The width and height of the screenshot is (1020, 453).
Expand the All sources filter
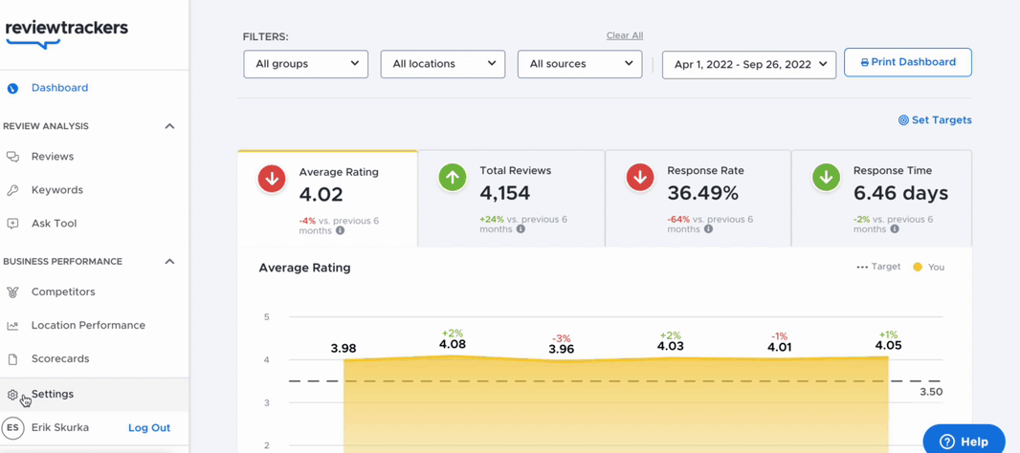(580, 64)
